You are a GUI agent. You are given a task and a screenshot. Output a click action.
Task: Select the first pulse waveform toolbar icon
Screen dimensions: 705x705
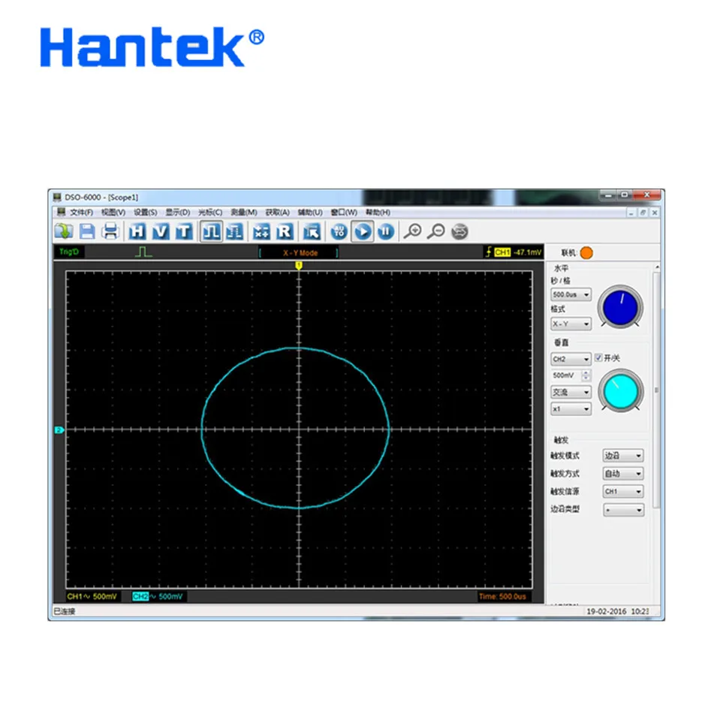(211, 231)
